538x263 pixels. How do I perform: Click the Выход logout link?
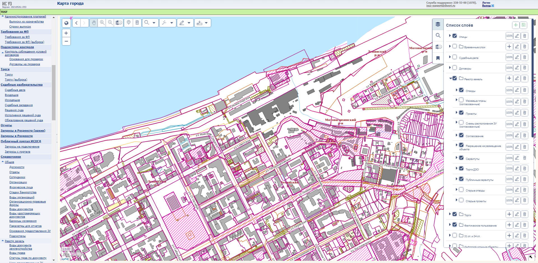(486, 6)
